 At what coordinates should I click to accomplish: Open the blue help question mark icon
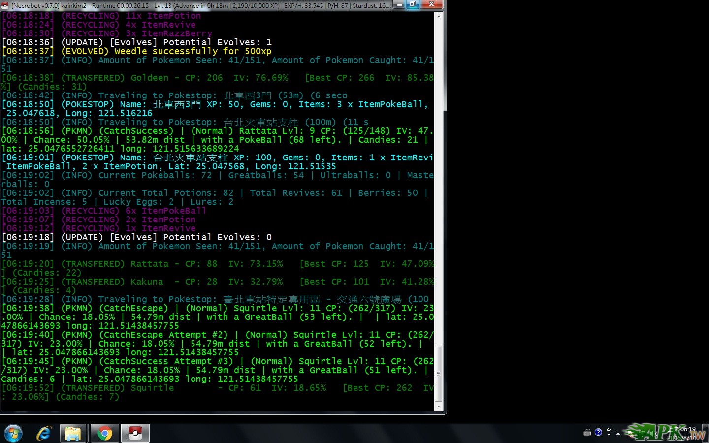[x=598, y=432]
